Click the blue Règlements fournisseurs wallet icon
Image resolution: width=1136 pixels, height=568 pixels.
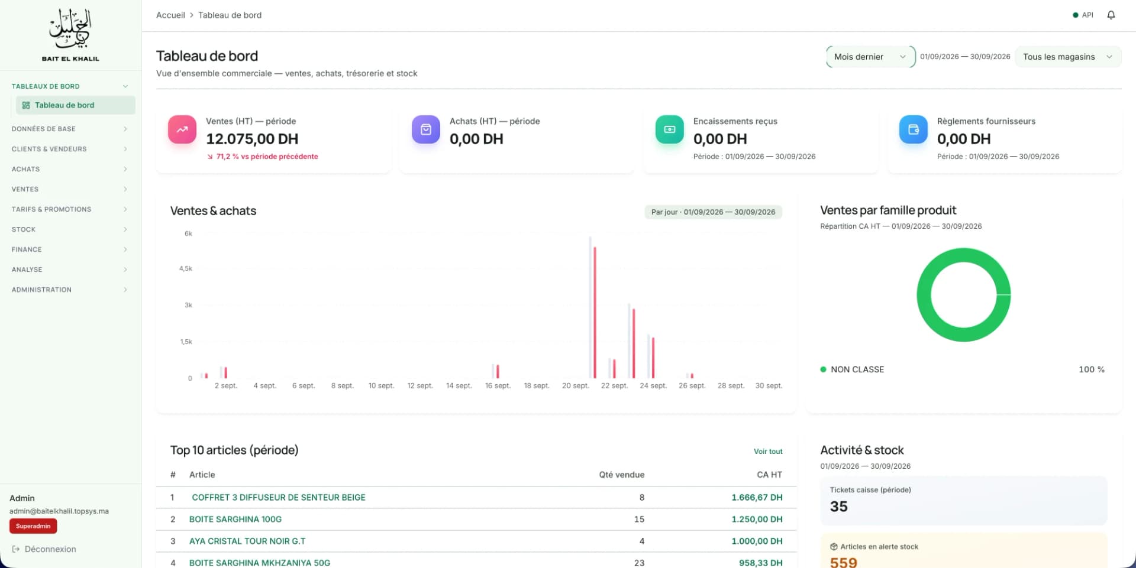click(x=914, y=129)
